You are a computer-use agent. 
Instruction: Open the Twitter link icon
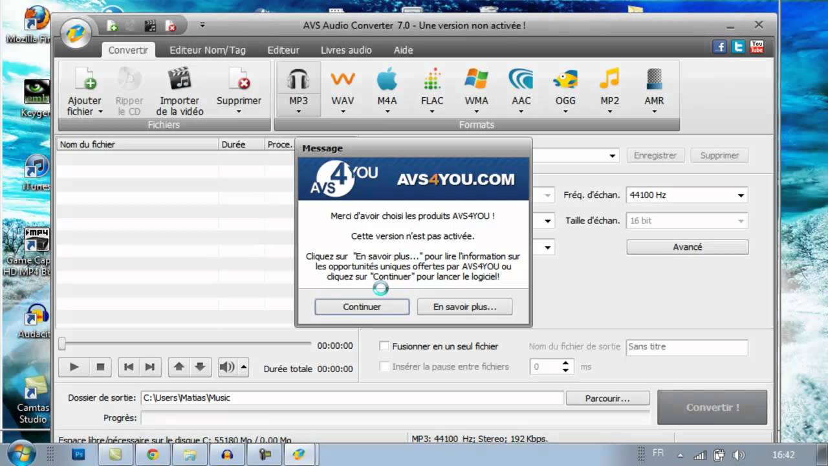(738, 47)
